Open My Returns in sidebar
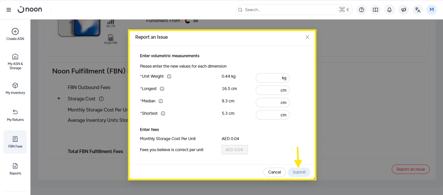Screen dimensions: 443x195 pyautogui.click(x=15, y=115)
